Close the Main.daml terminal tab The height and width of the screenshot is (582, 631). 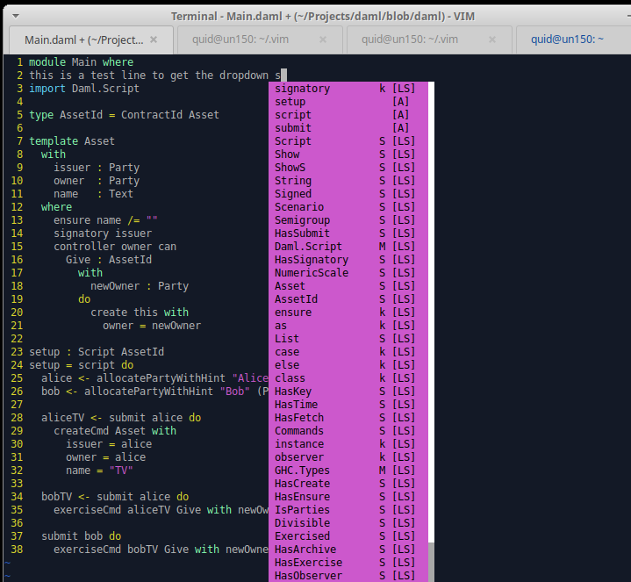click(x=154, y=40)
